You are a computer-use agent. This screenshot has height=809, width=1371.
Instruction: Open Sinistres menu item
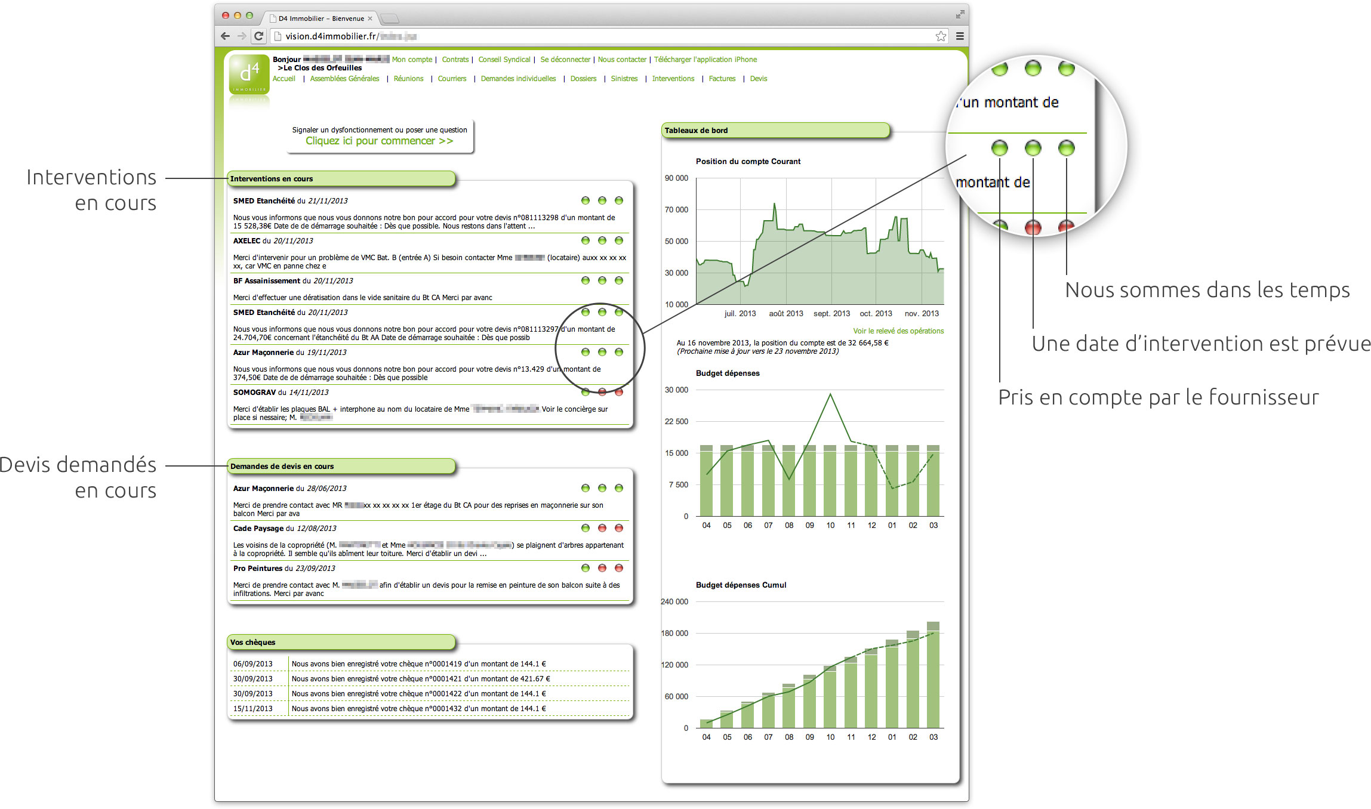tap(624, 79)
